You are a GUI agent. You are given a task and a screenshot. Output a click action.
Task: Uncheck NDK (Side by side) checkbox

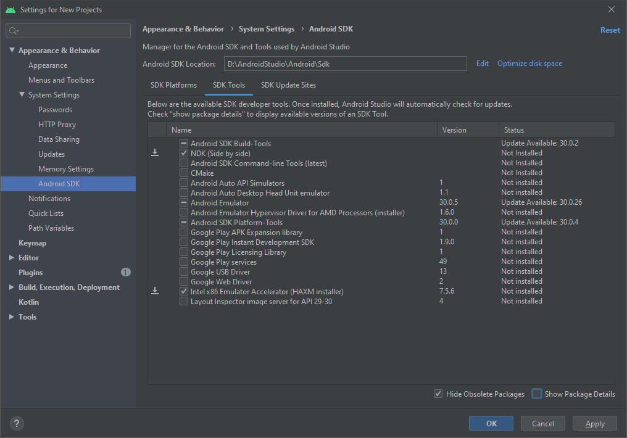tap(184, 153)
